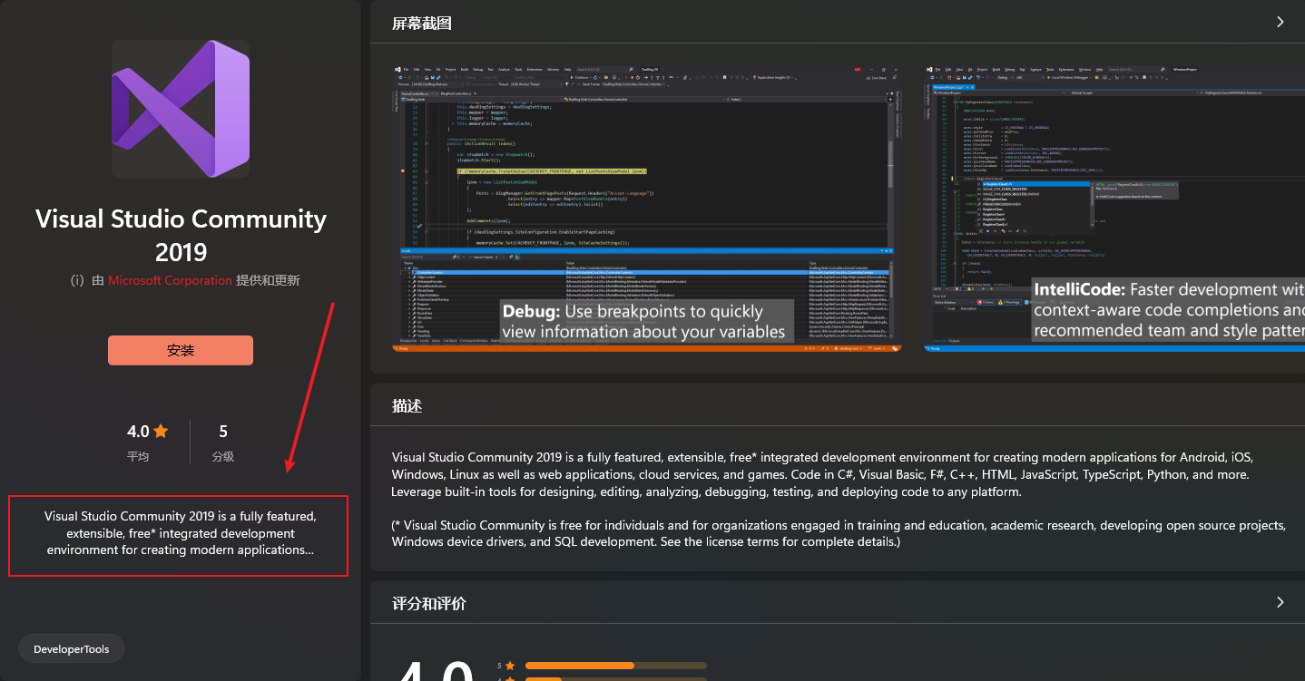
Task: Click the 5 ratings count value
Action: 223,432
